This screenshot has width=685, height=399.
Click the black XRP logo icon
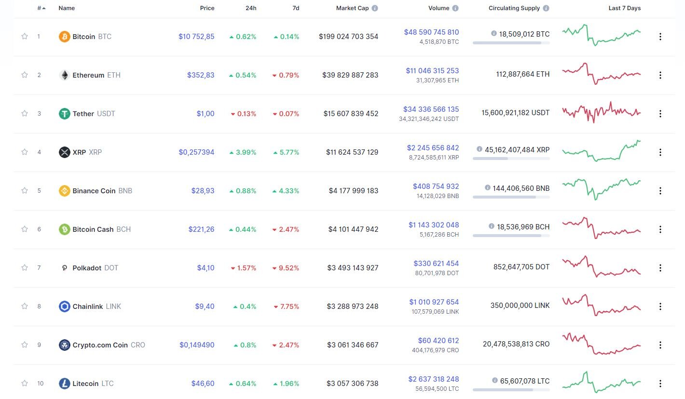(x=64, y=152)
